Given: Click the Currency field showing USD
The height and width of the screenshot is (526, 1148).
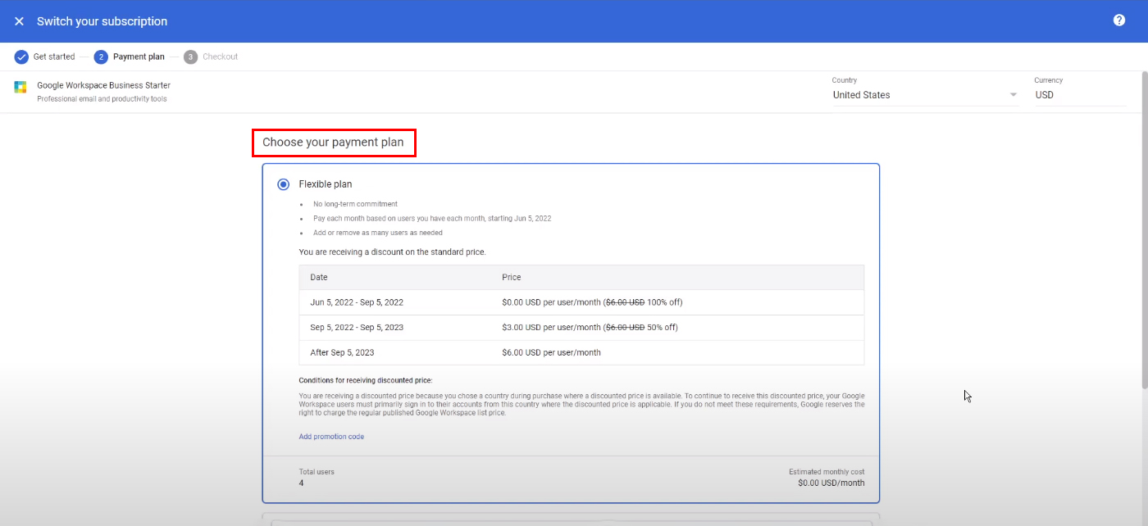Looking at the screenshot, I should 1080,95.
